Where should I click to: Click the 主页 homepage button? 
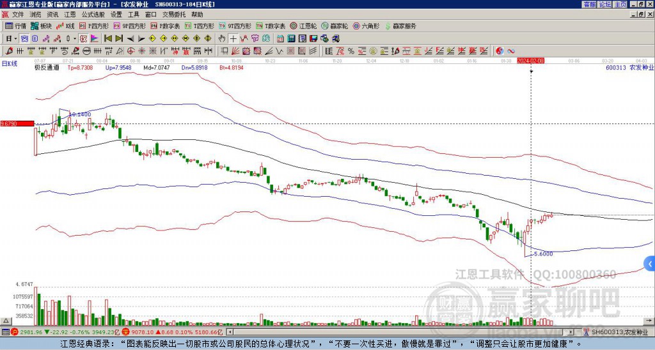tap(620, 4)
